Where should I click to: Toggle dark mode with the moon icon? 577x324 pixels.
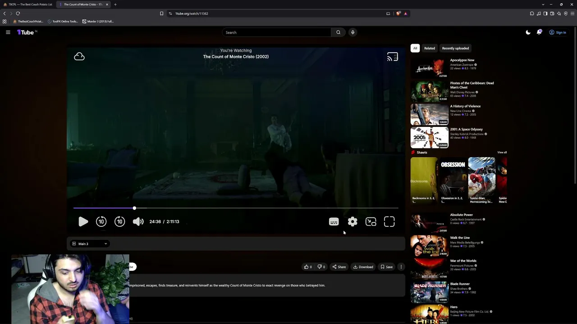528,32
